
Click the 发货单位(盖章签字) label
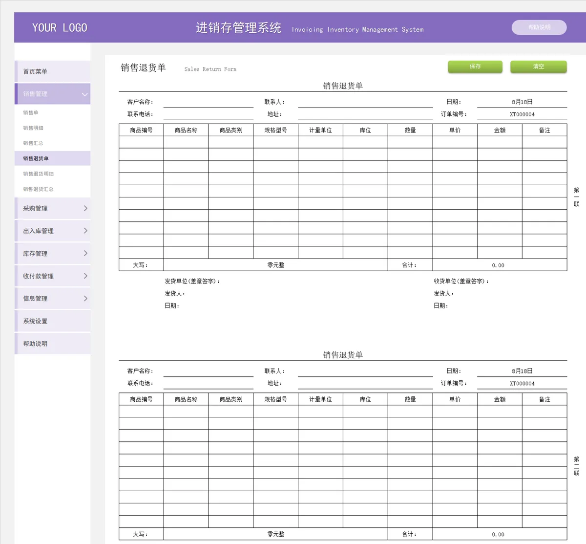[x=192, y=281]
